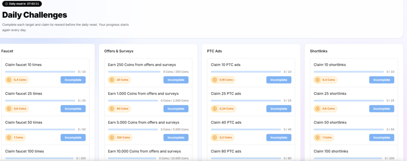The height and width of the screenshot is (161, 407).
Task: Click the Offers & Surveys section title
Action: coord(118,51)
